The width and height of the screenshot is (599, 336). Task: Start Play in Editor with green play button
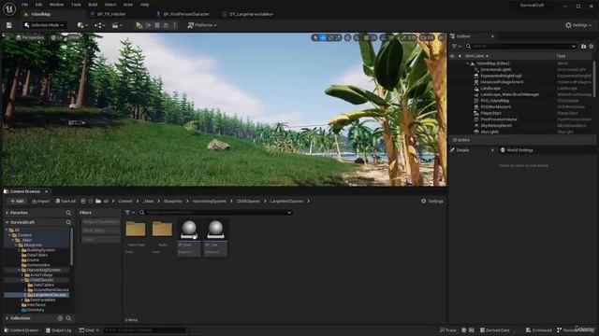(139, 25)
